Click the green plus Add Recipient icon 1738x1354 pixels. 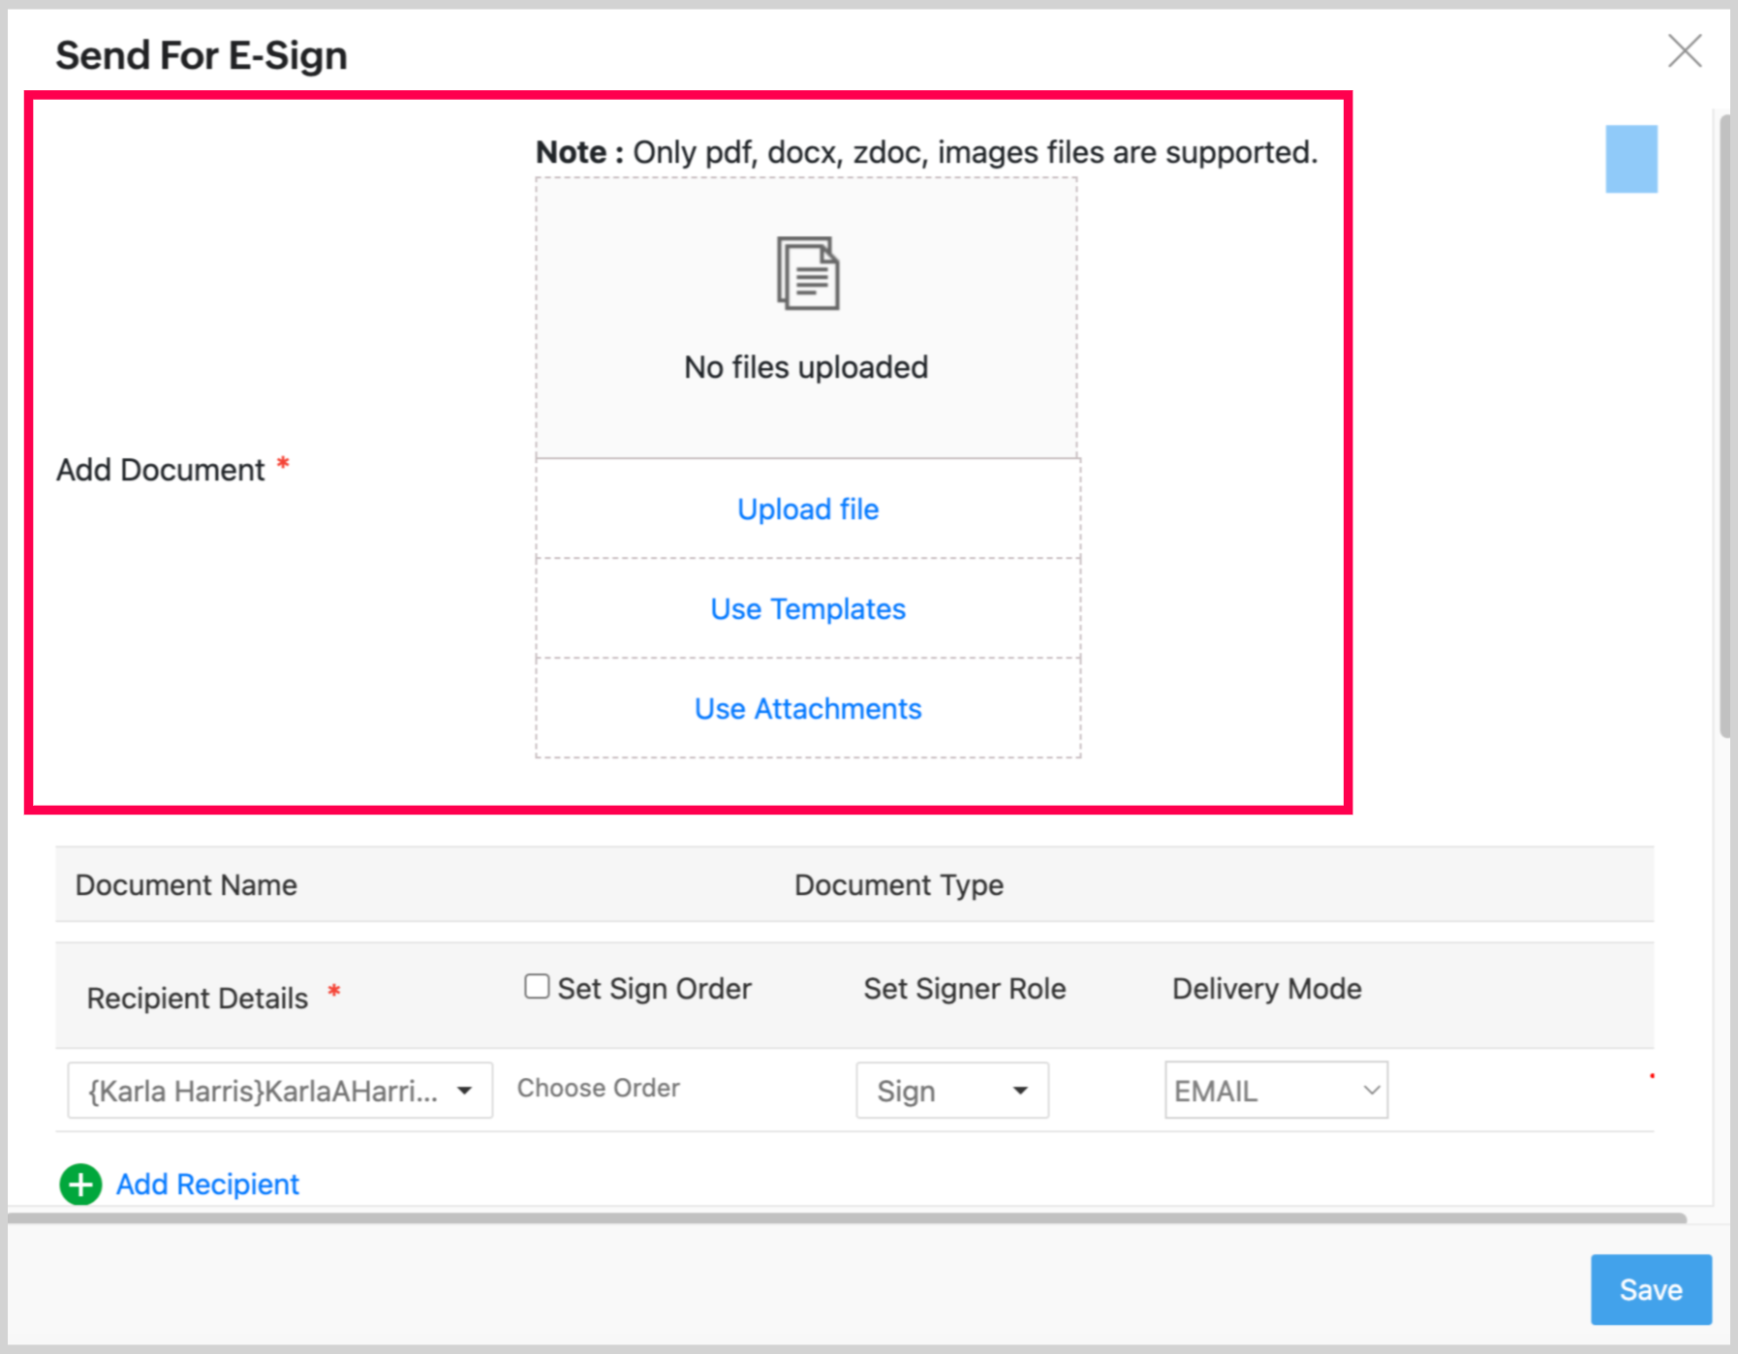[80, 1184]
